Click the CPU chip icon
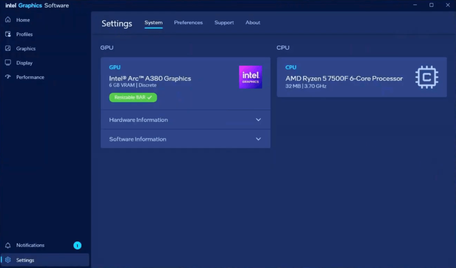Screen dimensions: 456x268 (x=427, y=77)
